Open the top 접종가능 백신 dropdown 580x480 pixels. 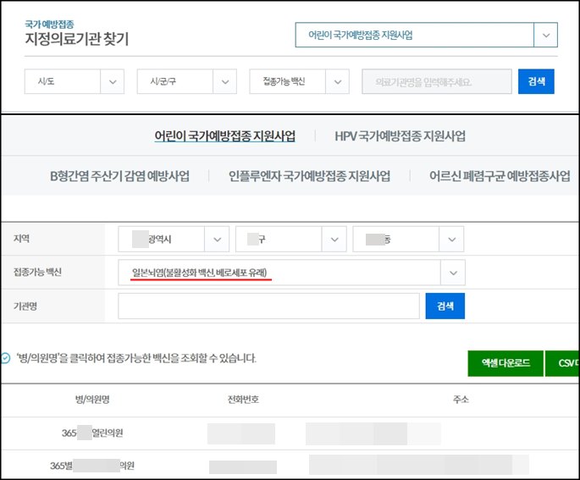(x=299, y=81)
